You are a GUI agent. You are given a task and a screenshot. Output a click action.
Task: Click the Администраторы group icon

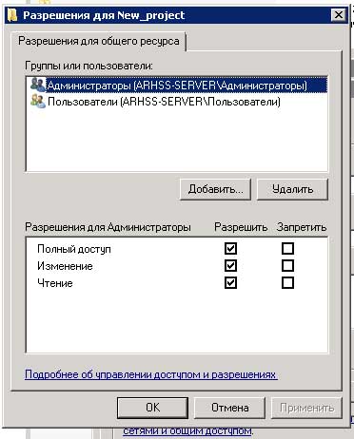pos(38,85)
